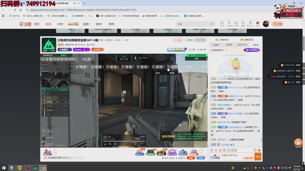
Task: Click the 点击登录可领取10办卡 hint bar
Action: tap(64, 158)
